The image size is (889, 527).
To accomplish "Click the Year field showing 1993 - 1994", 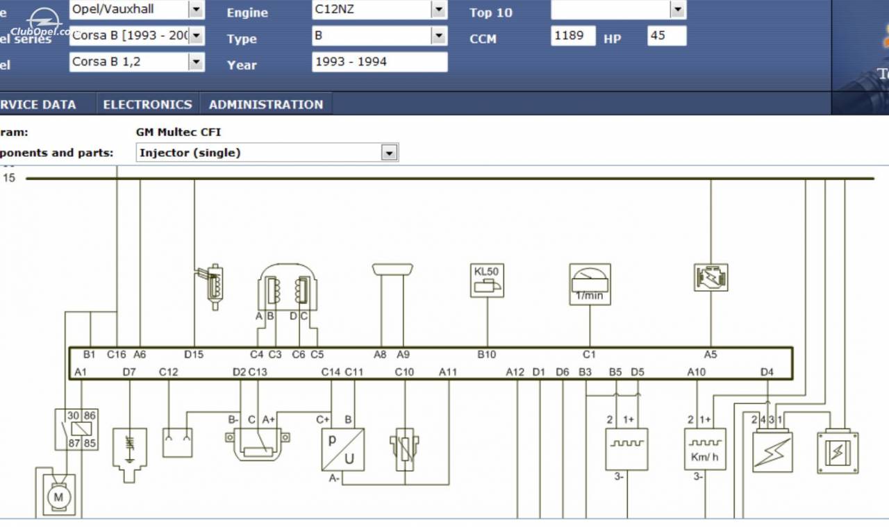I will (380, 62).
